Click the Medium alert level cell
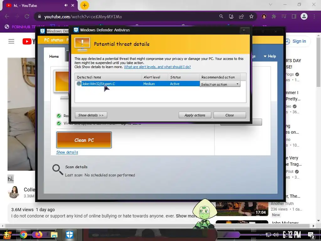Image resolution: width=321 pixels, height=241 pixels. coord(149,84)
